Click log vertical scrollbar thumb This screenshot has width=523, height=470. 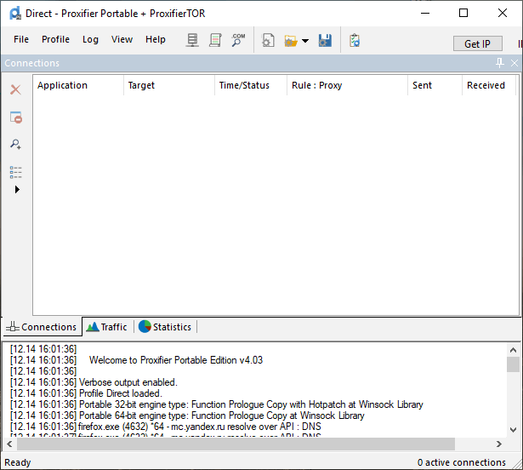513,364
